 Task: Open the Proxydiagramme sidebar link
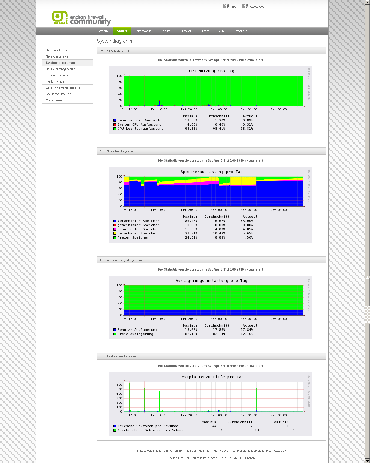click(x=58, y=75)
